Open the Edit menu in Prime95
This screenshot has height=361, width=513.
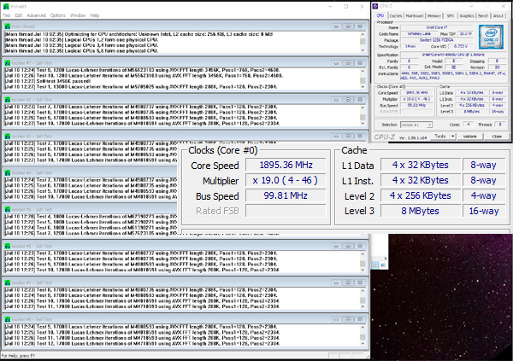(19, 15)
